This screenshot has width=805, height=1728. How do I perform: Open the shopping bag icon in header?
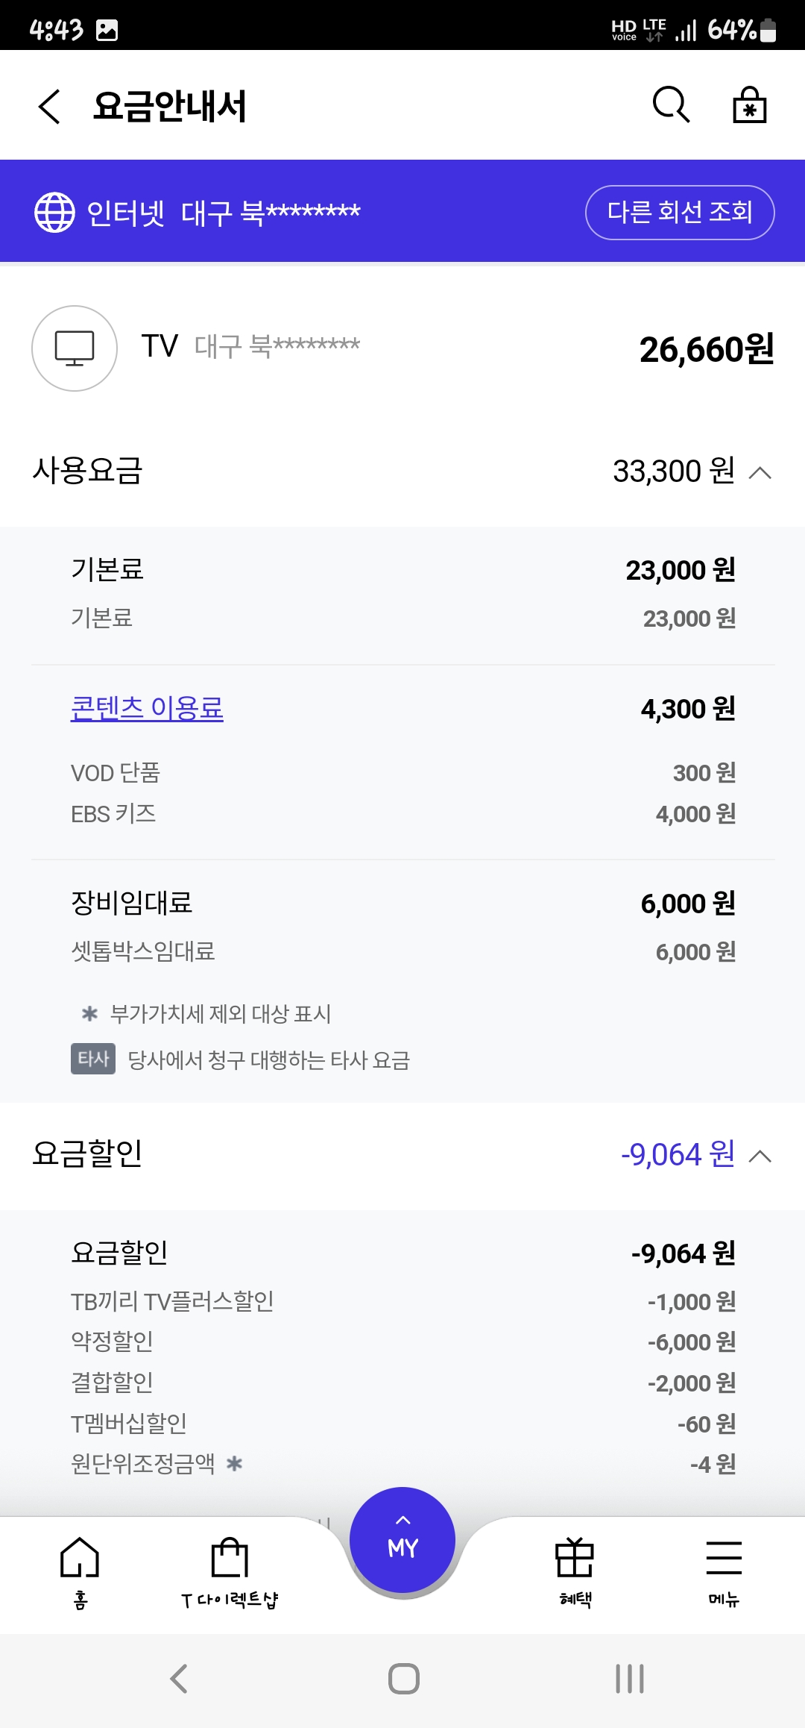point(749,104)
